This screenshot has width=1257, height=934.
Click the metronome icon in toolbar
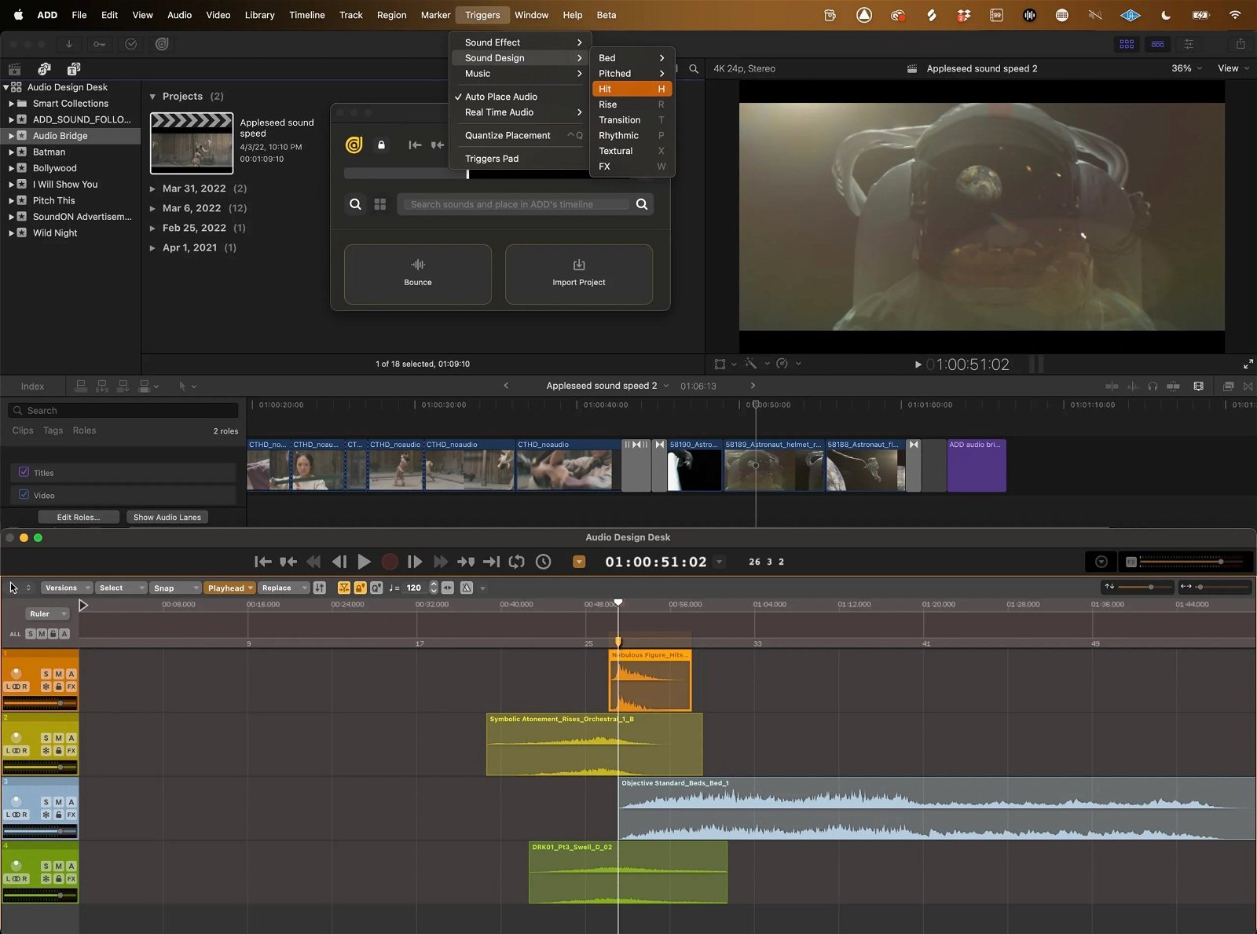467,588
